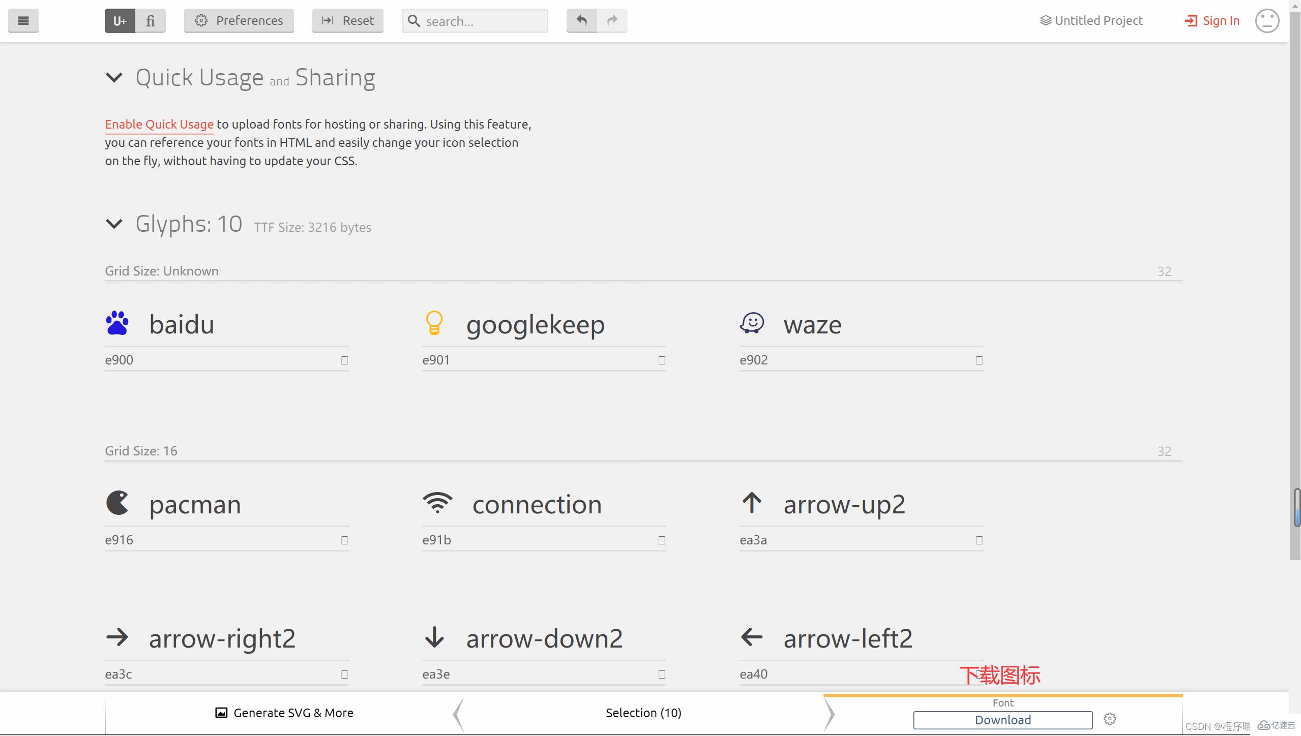Click the glyph box beside ea3e
Screen dimensions: 1301x736
[x=662, y=674]
